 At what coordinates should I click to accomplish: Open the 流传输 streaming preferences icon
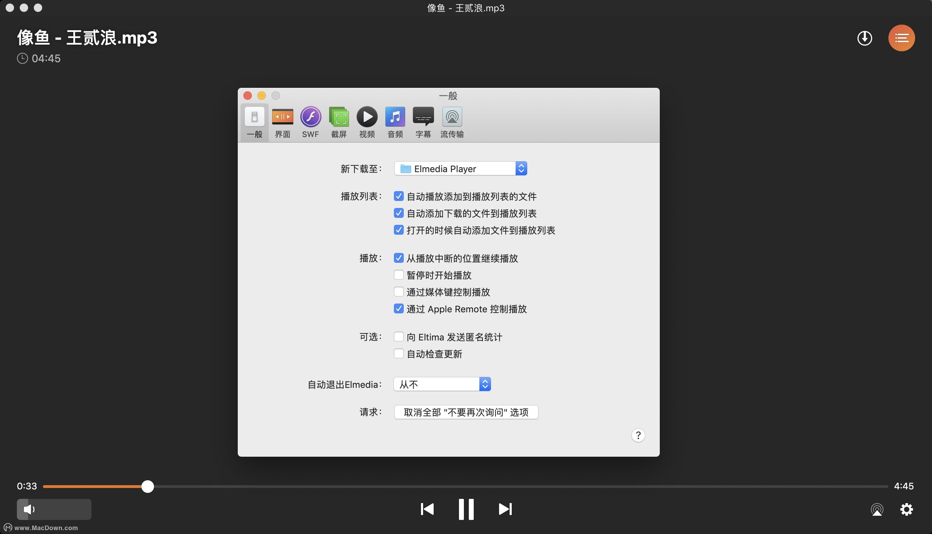pyautogui.click(x=452, y=122)
